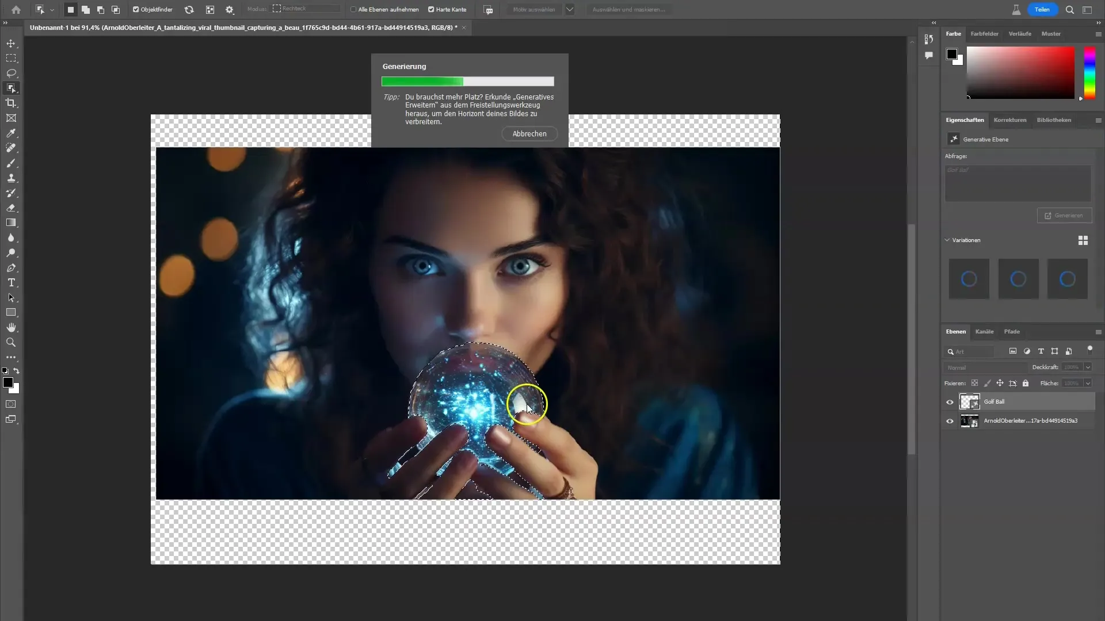
Task: Select the Rectangle shape tool
Action: pyautogui.click(x=11, y=313)
